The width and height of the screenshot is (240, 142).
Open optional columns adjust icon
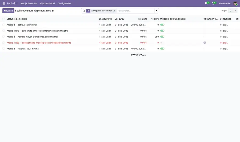(x=237, y=19)
